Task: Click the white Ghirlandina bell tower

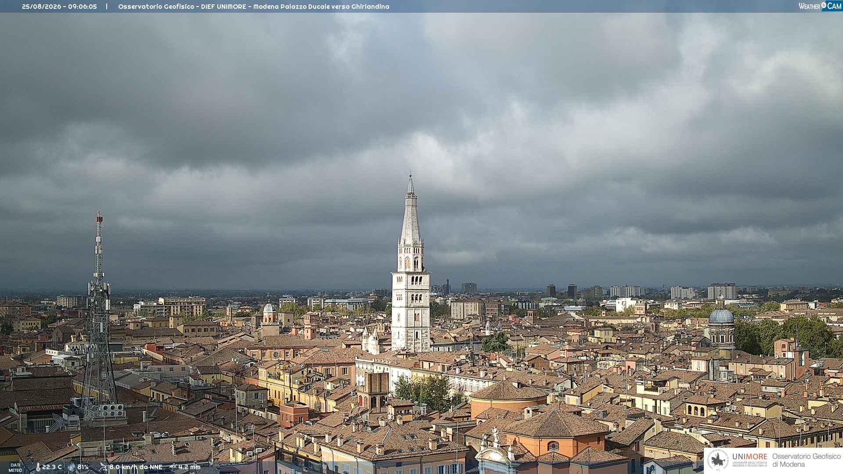Action: (x=411, y=263)
